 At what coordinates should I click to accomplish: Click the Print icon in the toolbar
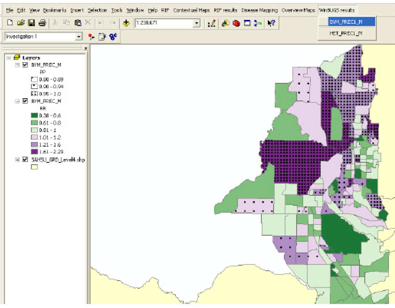pos(42,23)
